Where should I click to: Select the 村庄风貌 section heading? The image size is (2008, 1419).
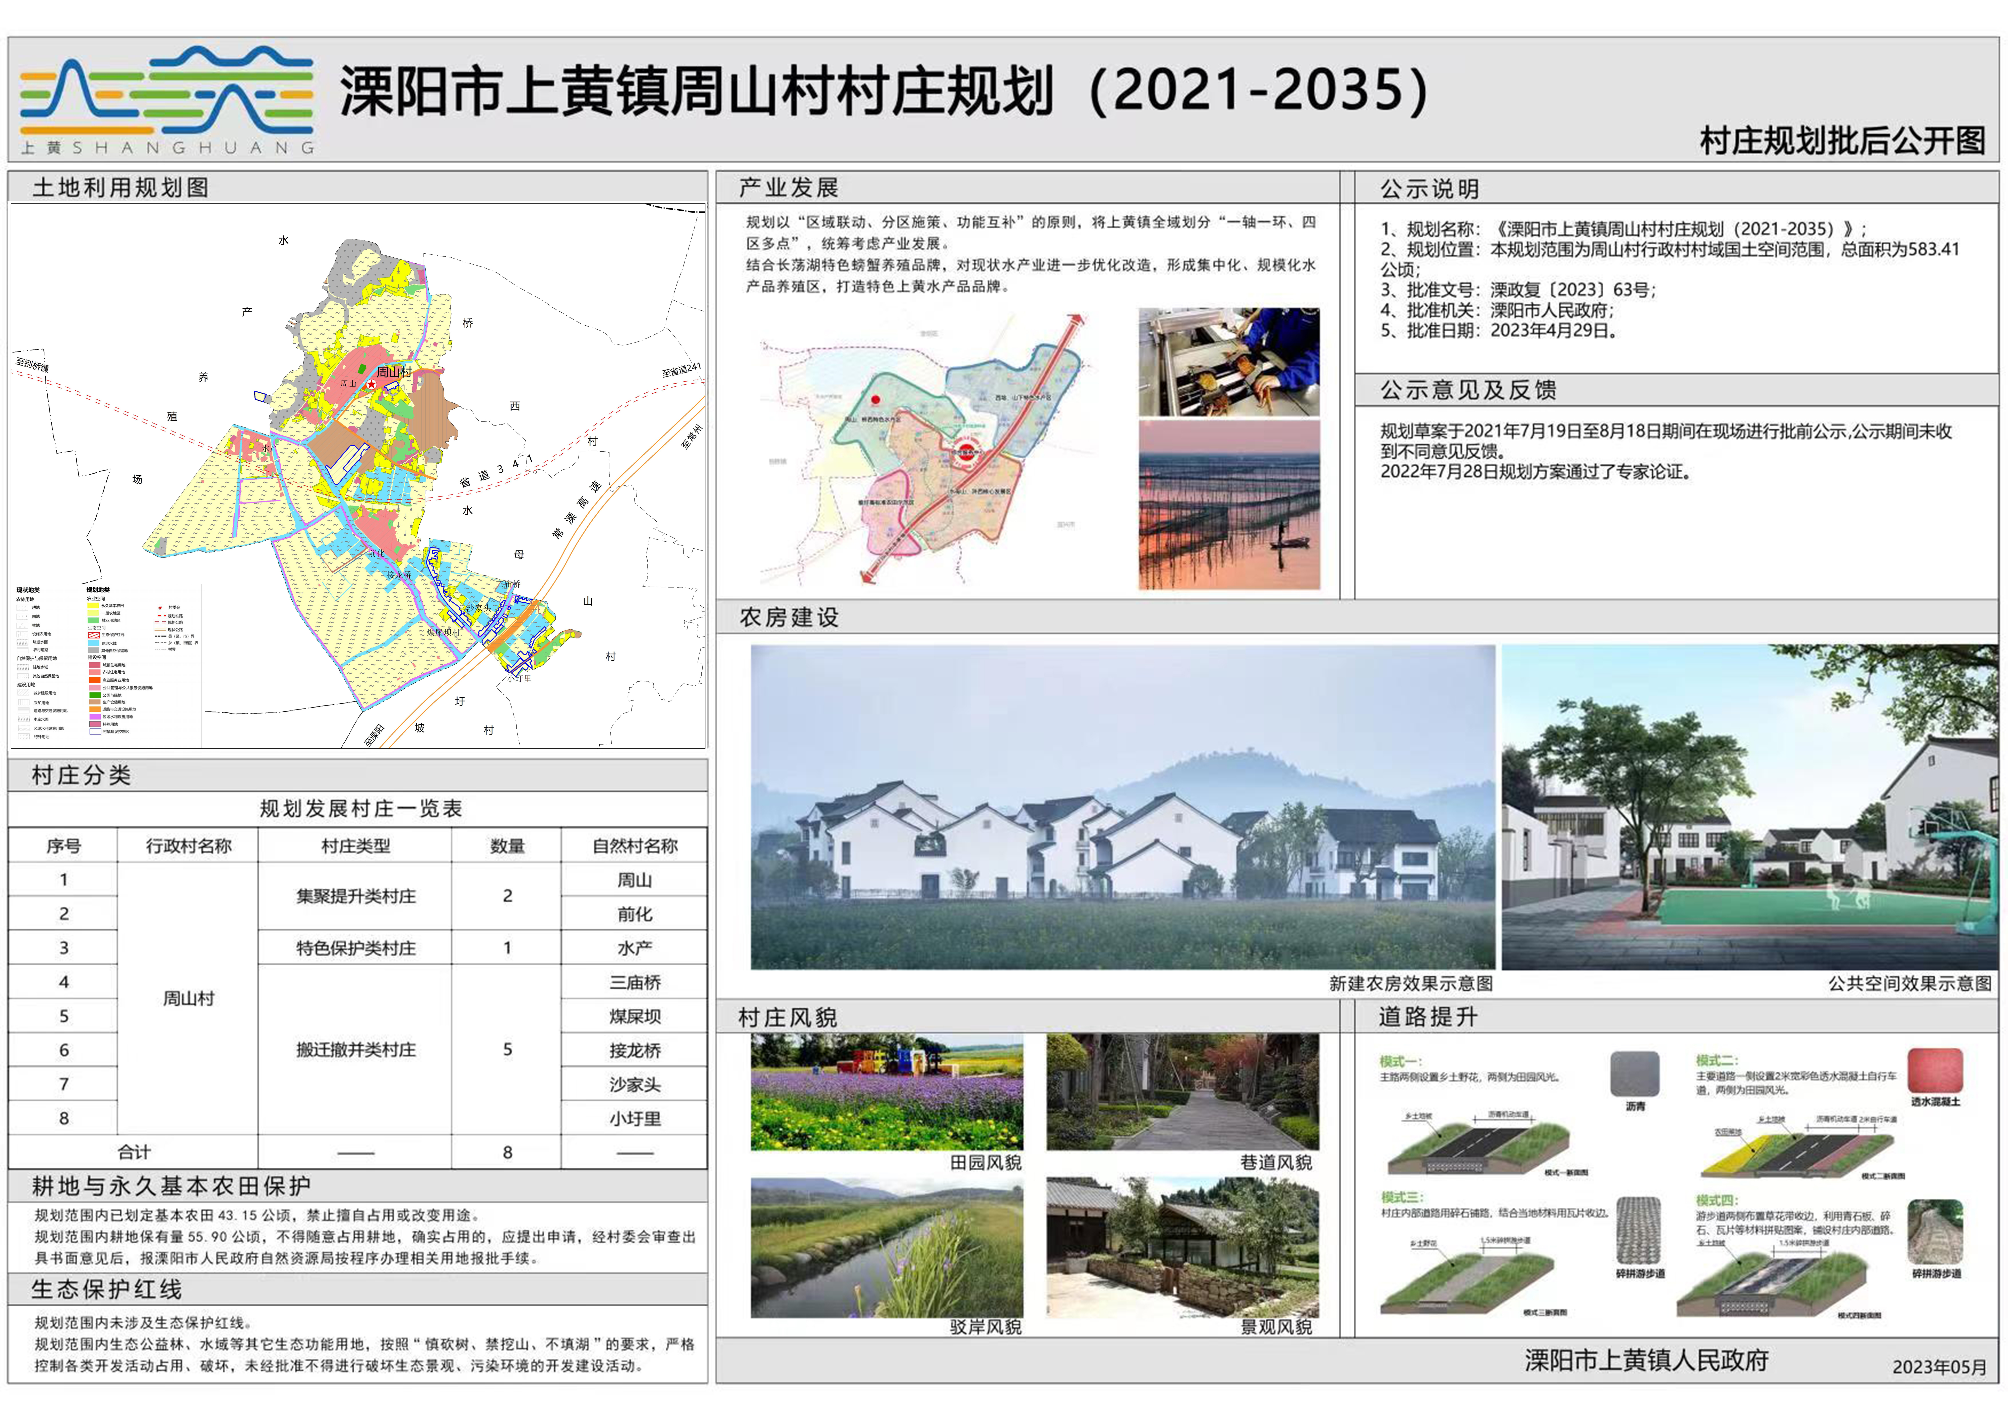(x=788, y=1017)
